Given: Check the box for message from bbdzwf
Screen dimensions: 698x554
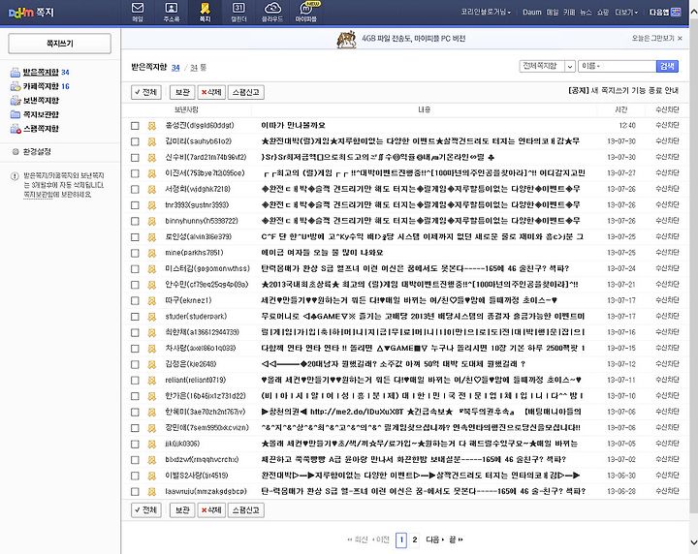Looking at the screenshot, I should (135, 460).
